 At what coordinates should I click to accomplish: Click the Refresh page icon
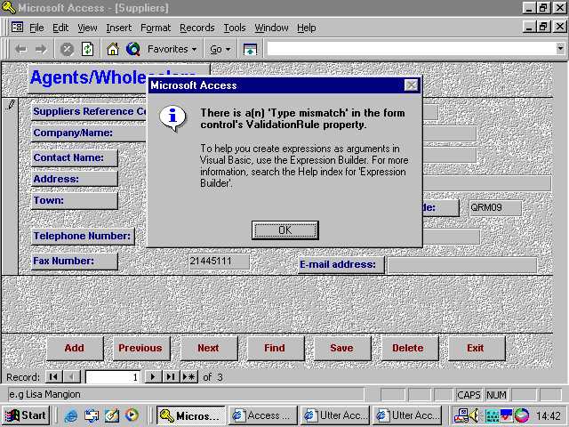point(87,49)
